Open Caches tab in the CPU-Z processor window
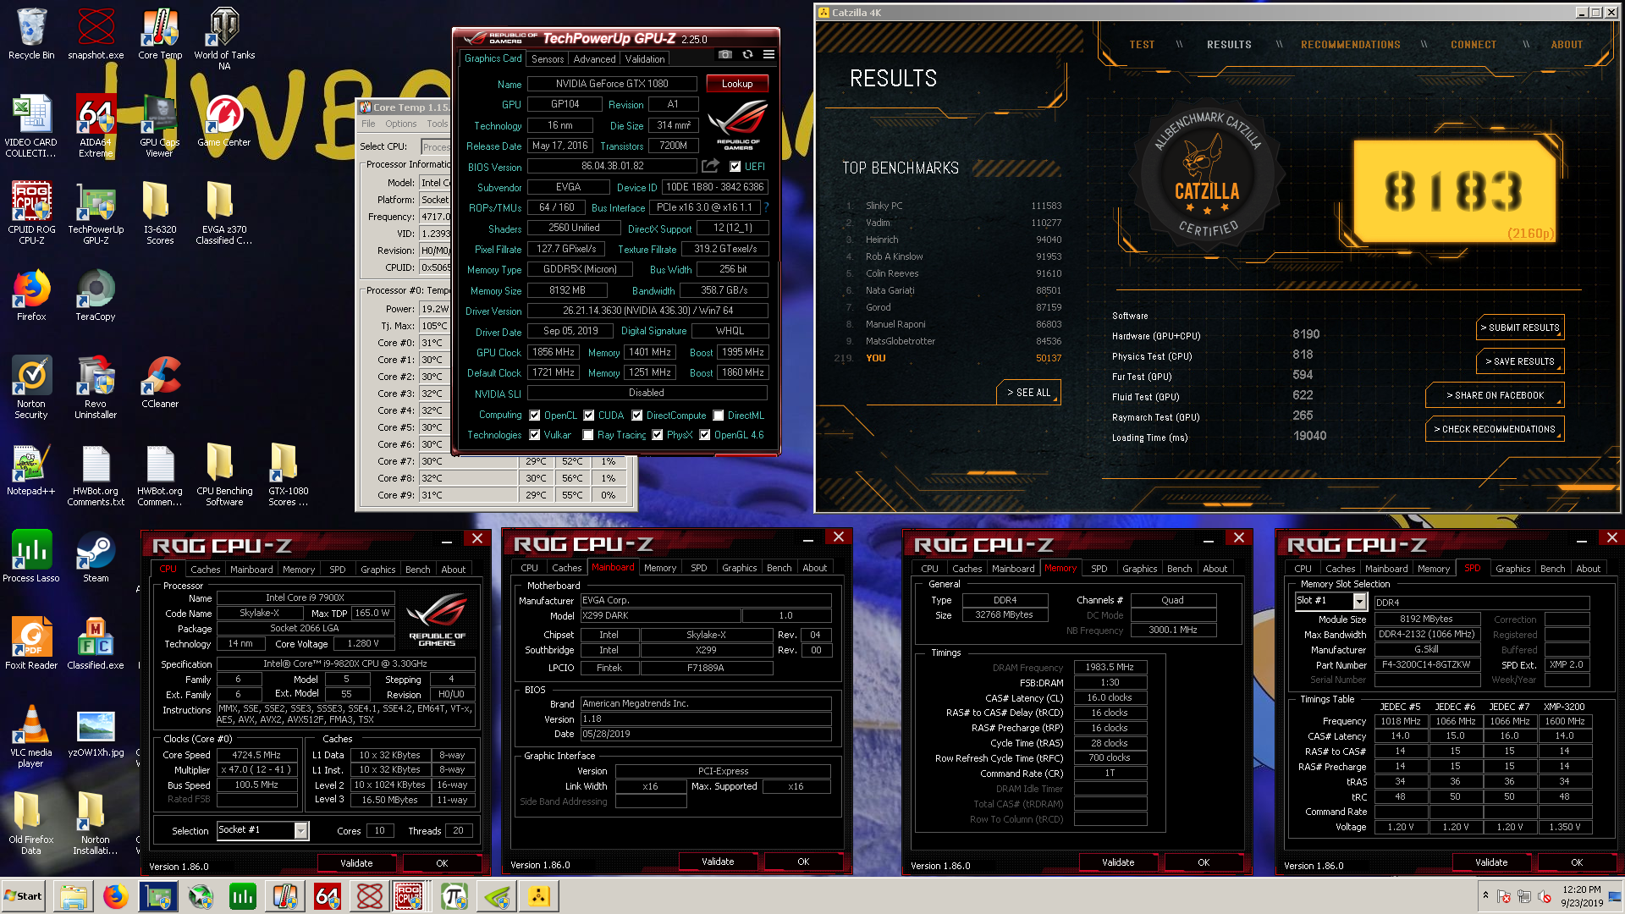Viewport: 1625px width, 914px height. point(205,570)
